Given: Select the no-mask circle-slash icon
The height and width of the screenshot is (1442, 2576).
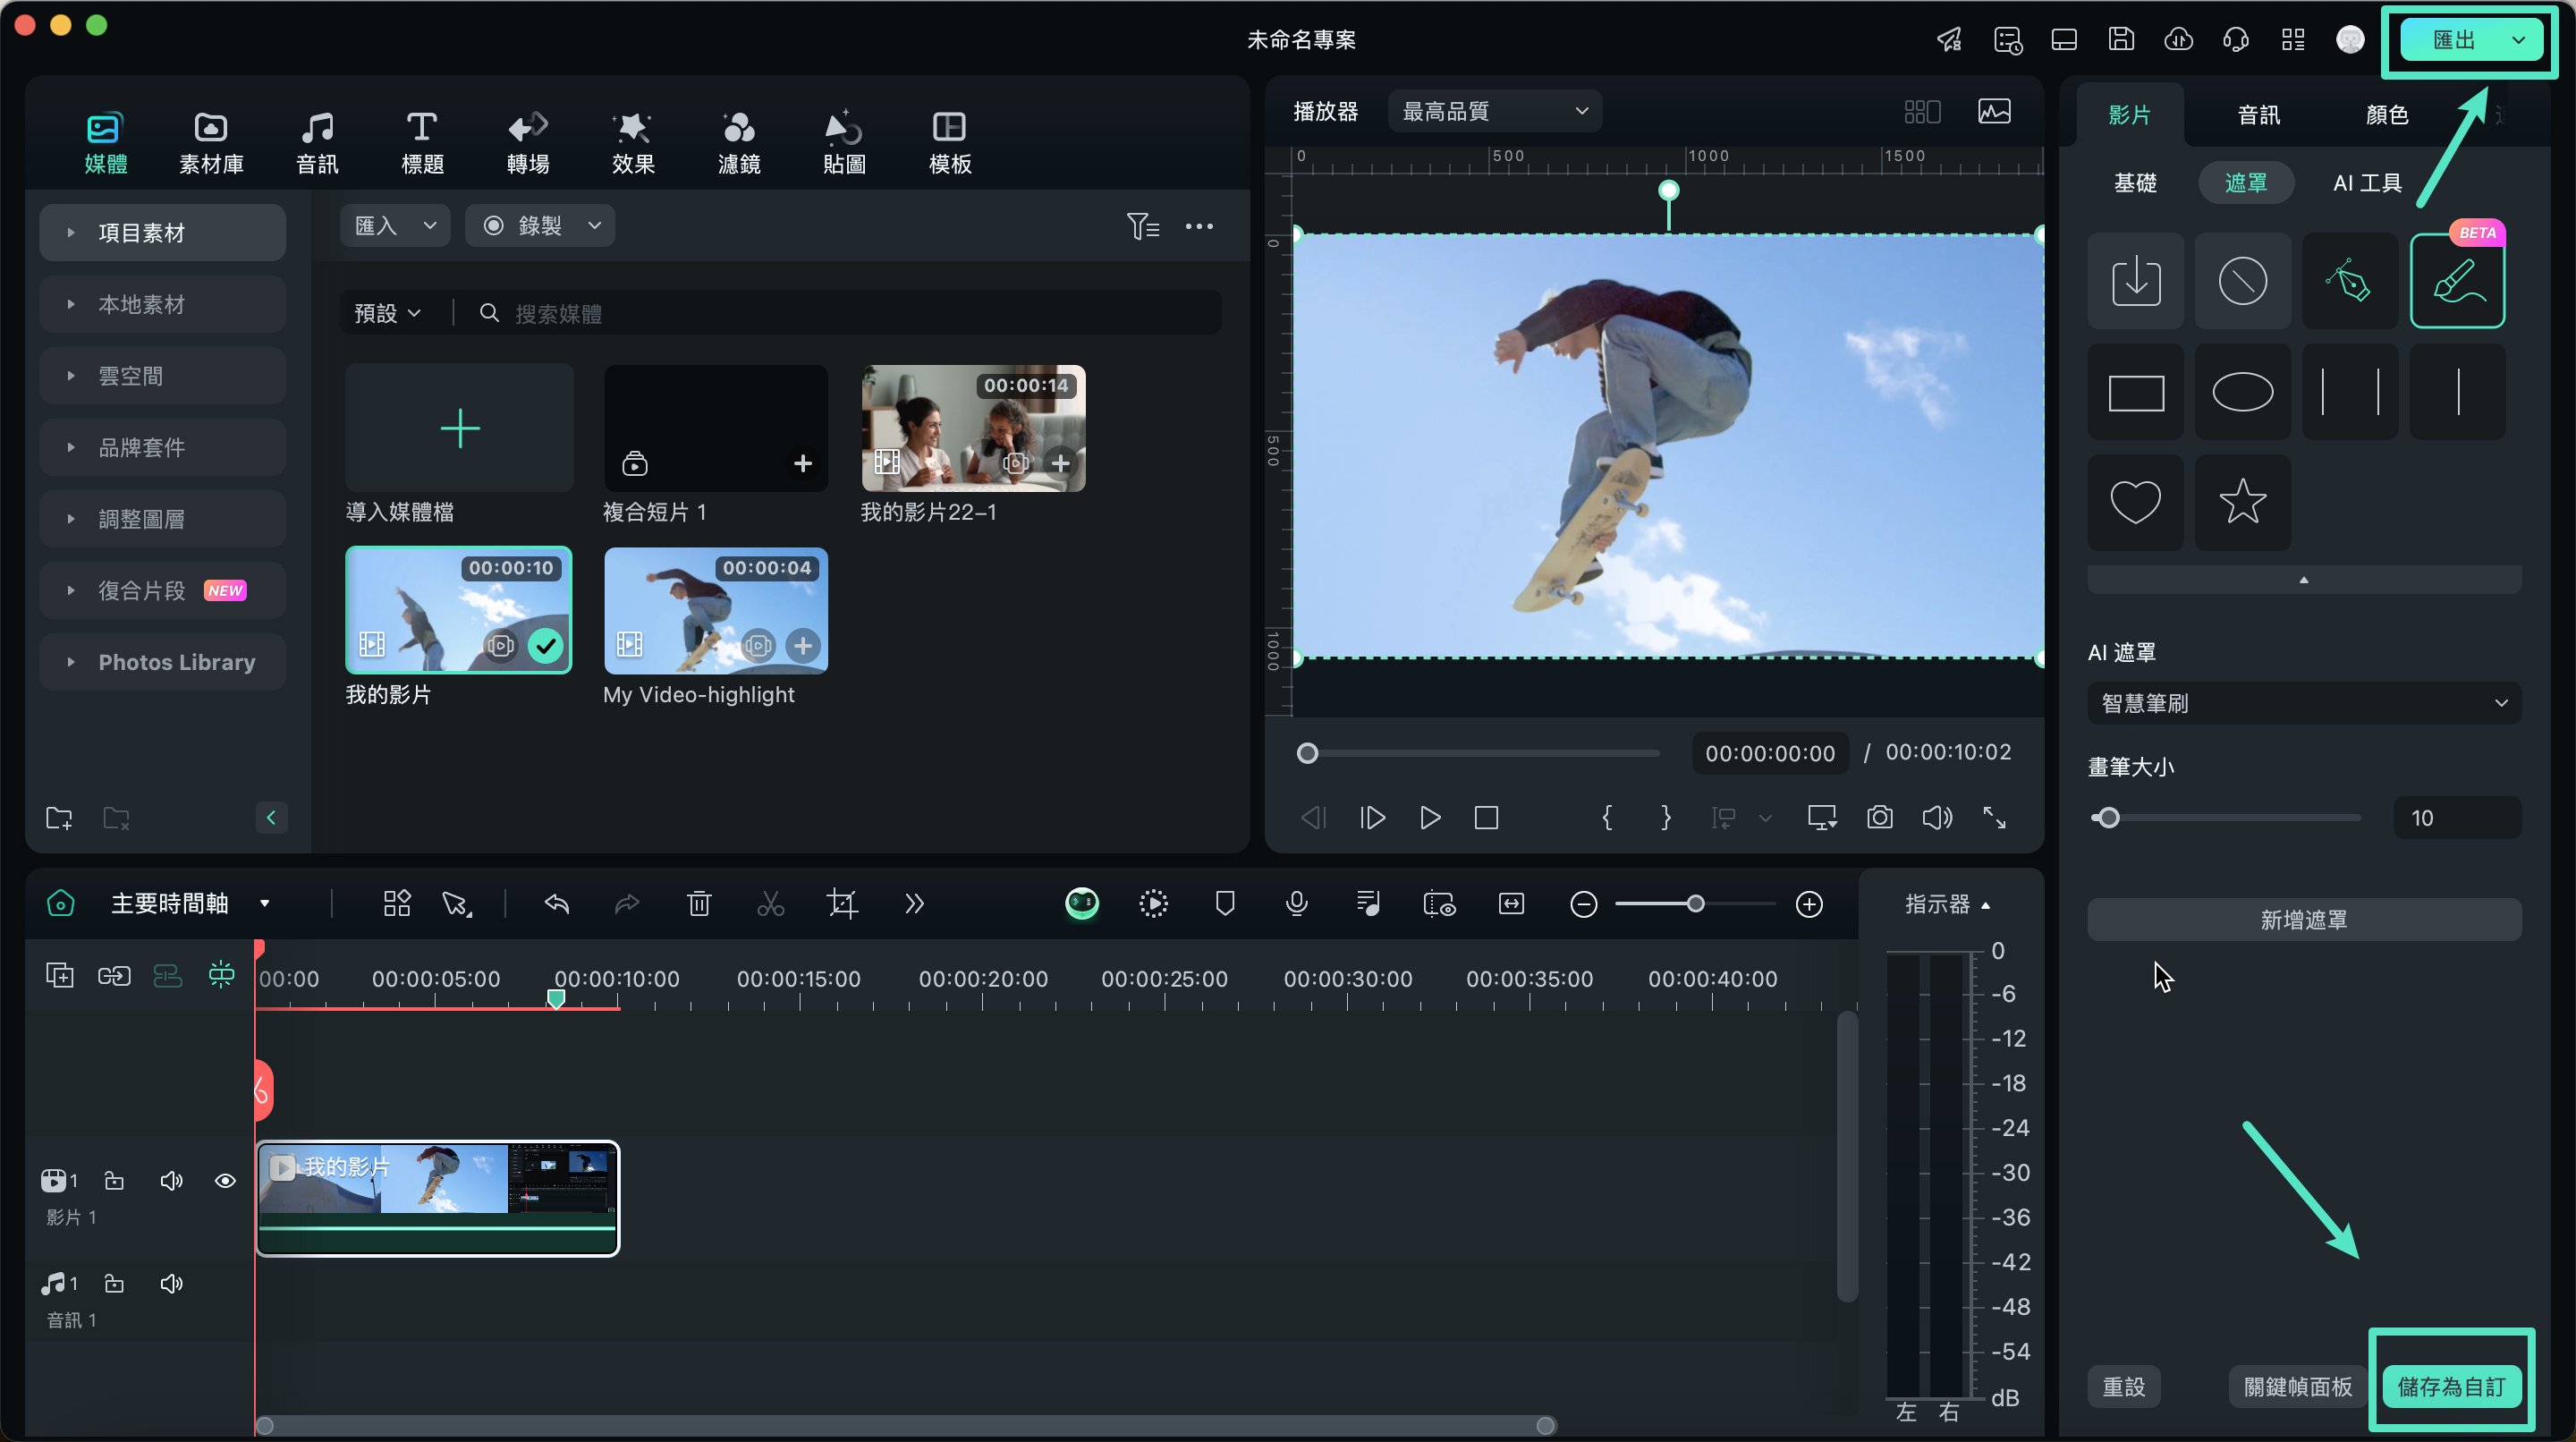Looking at the screenshot, I should pyautogui.click(x=2242, y=281).
